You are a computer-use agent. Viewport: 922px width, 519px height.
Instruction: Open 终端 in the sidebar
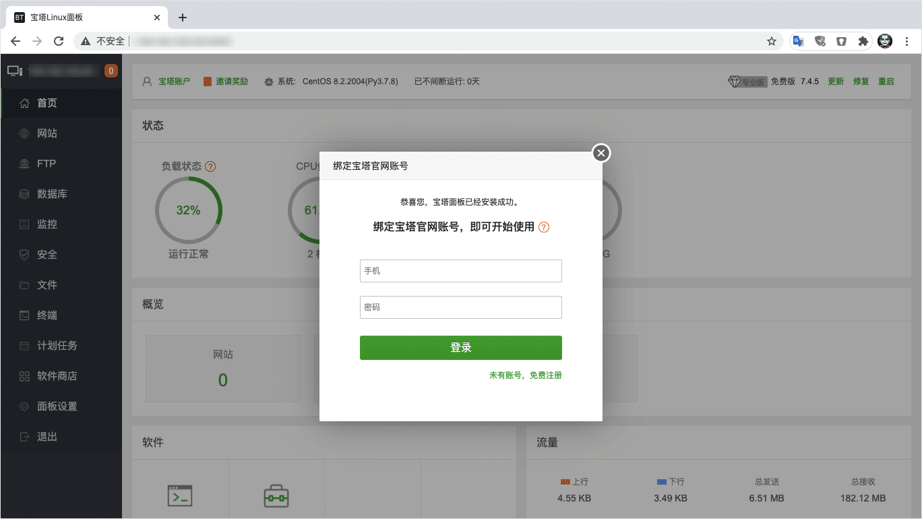[x=61, y=315]
